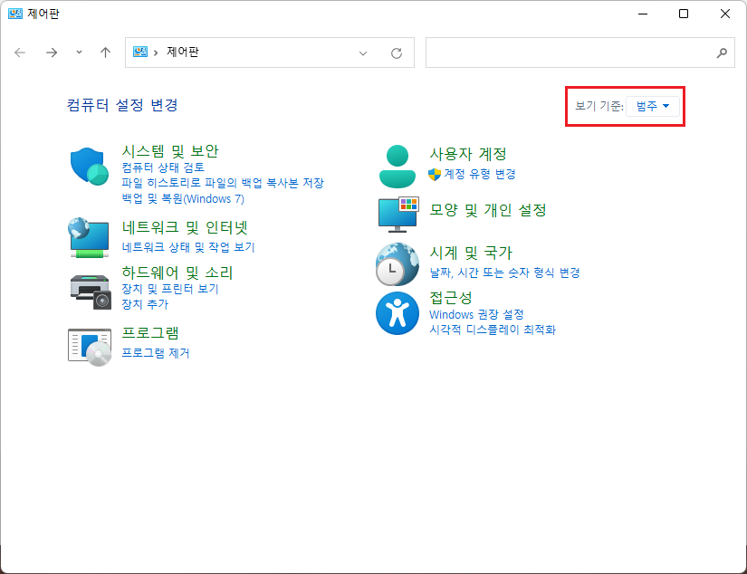Click the Hardware and Sound printer icon

click(89, 287)
